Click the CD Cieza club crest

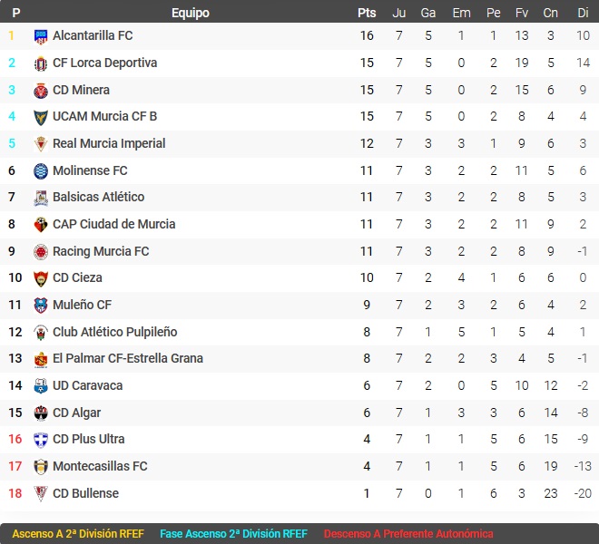tap(41, 278)
